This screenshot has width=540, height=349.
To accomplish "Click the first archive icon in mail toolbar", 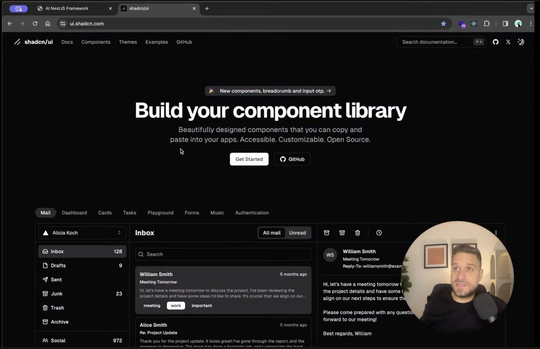I will pyautogui.click(x=327, y=233).
